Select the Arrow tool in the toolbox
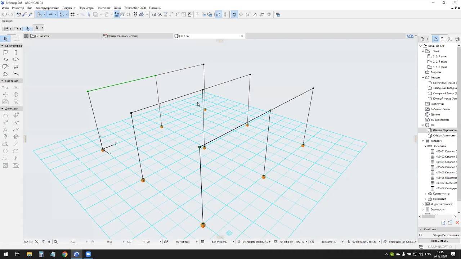 pos(5,39)
